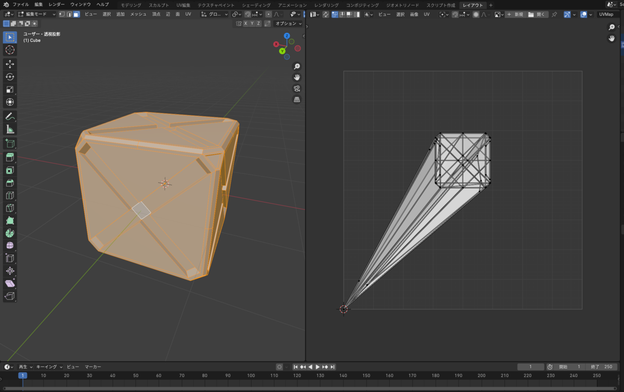The width and height of the screenshot is (624, 392).
Task: Toggle the camera view icon in the 3D viewport
Action: (x=297, y=88)
